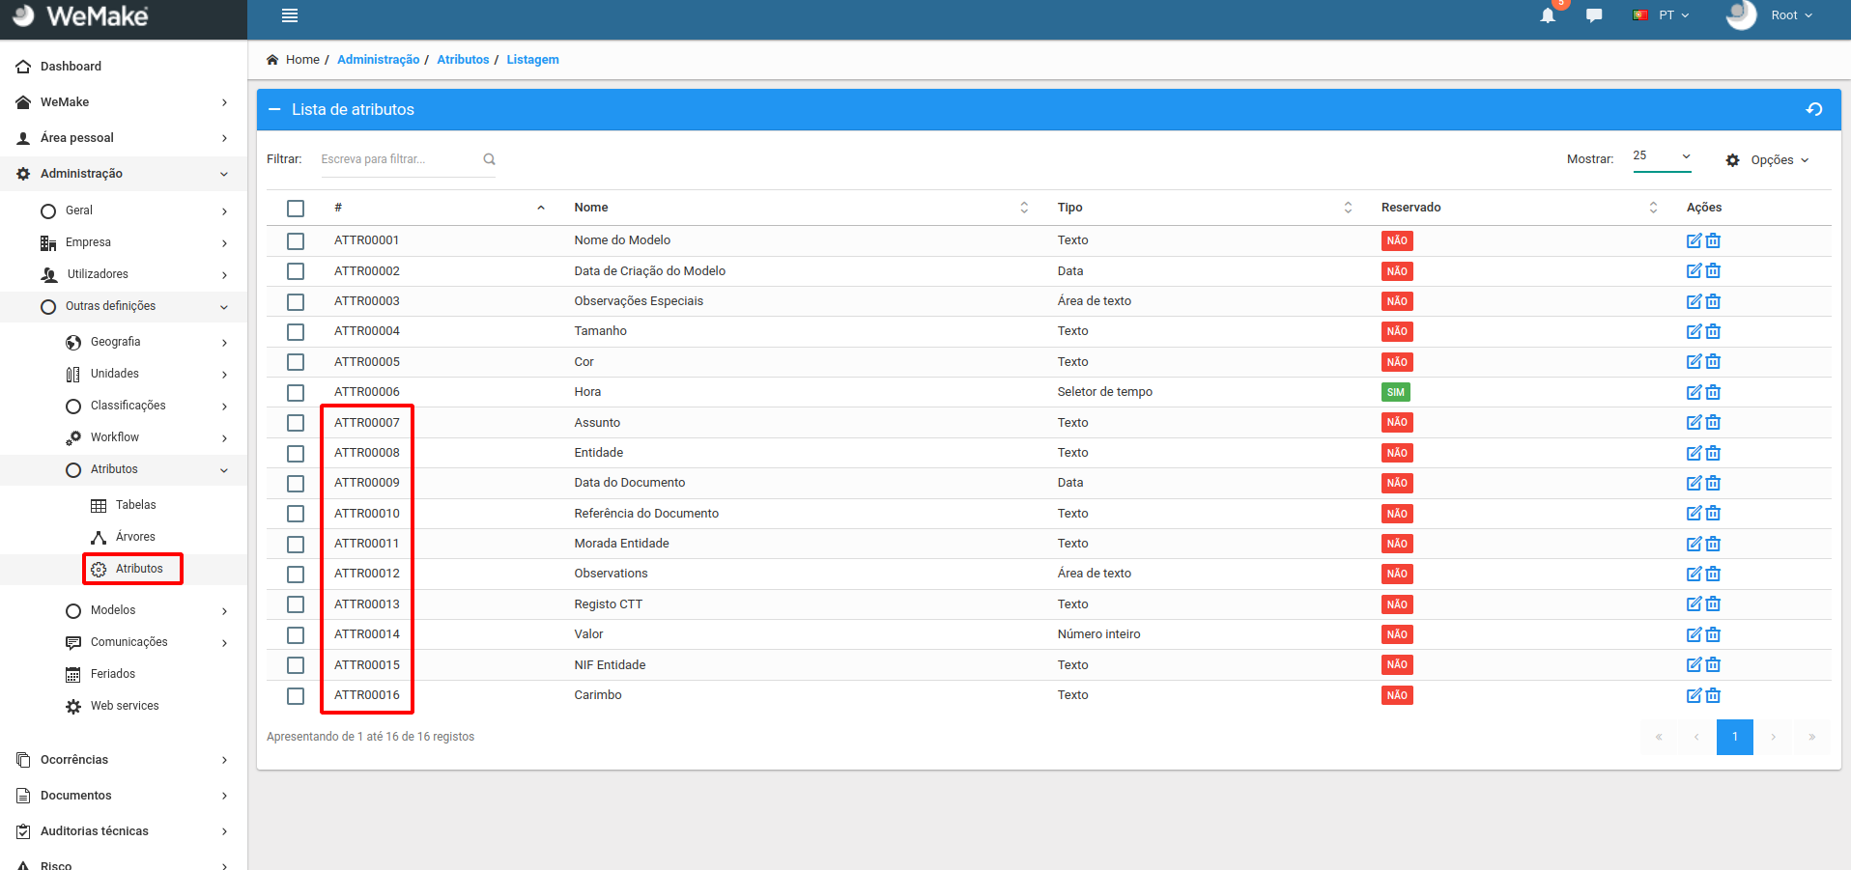Screen dimensions: 1851x870
Task: Focus the Filtrar text input
Action: click(398, 159)
